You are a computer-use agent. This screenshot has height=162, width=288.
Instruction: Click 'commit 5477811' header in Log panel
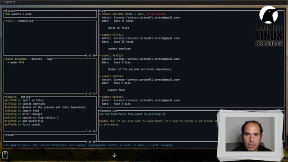coord(112,35)
